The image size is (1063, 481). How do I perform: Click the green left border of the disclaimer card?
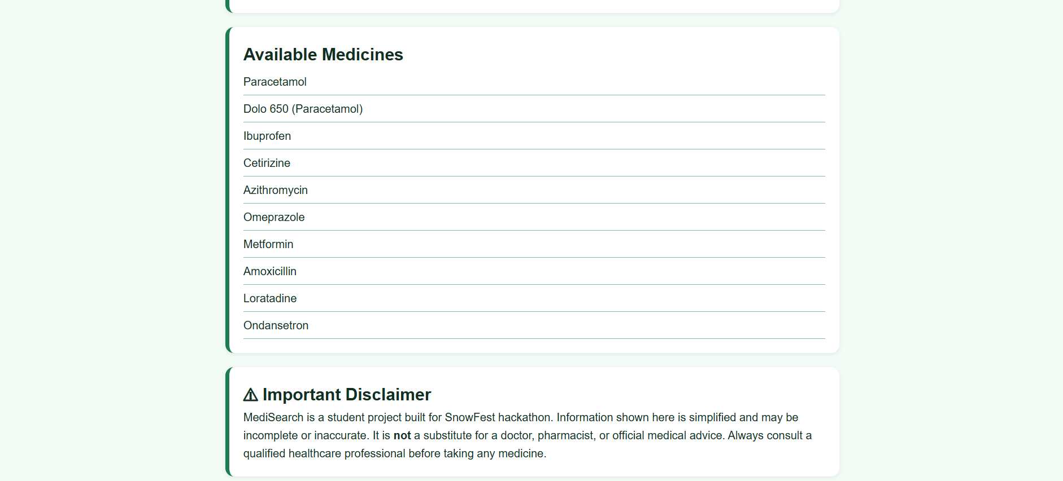(228, 422)
